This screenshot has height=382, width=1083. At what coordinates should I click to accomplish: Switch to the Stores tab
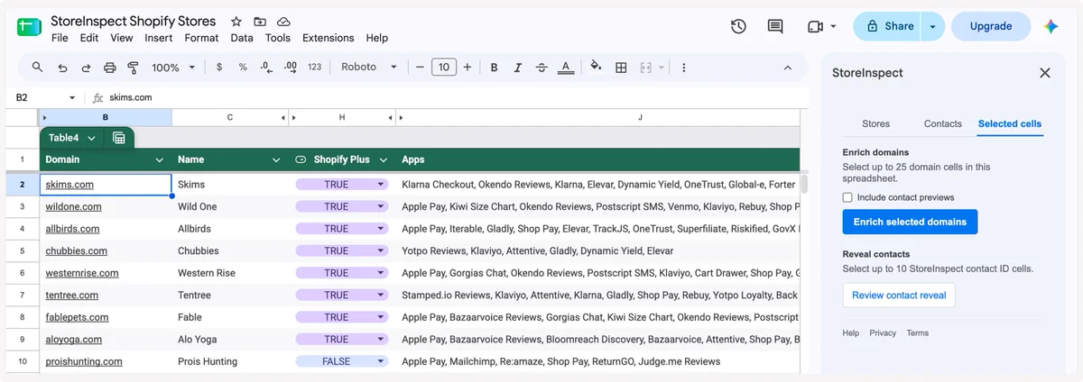coord(875,123)
